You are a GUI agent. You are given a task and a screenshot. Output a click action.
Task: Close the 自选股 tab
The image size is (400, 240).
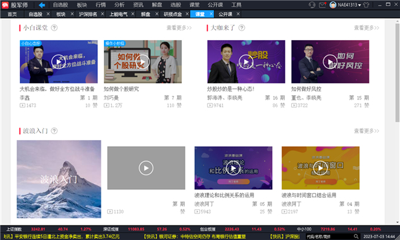pyautogui.click(x=48, y=14)
